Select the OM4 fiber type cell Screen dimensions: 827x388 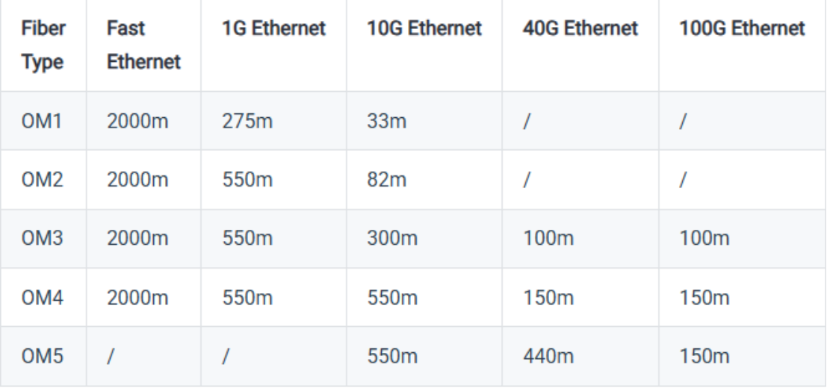(42, 298)
